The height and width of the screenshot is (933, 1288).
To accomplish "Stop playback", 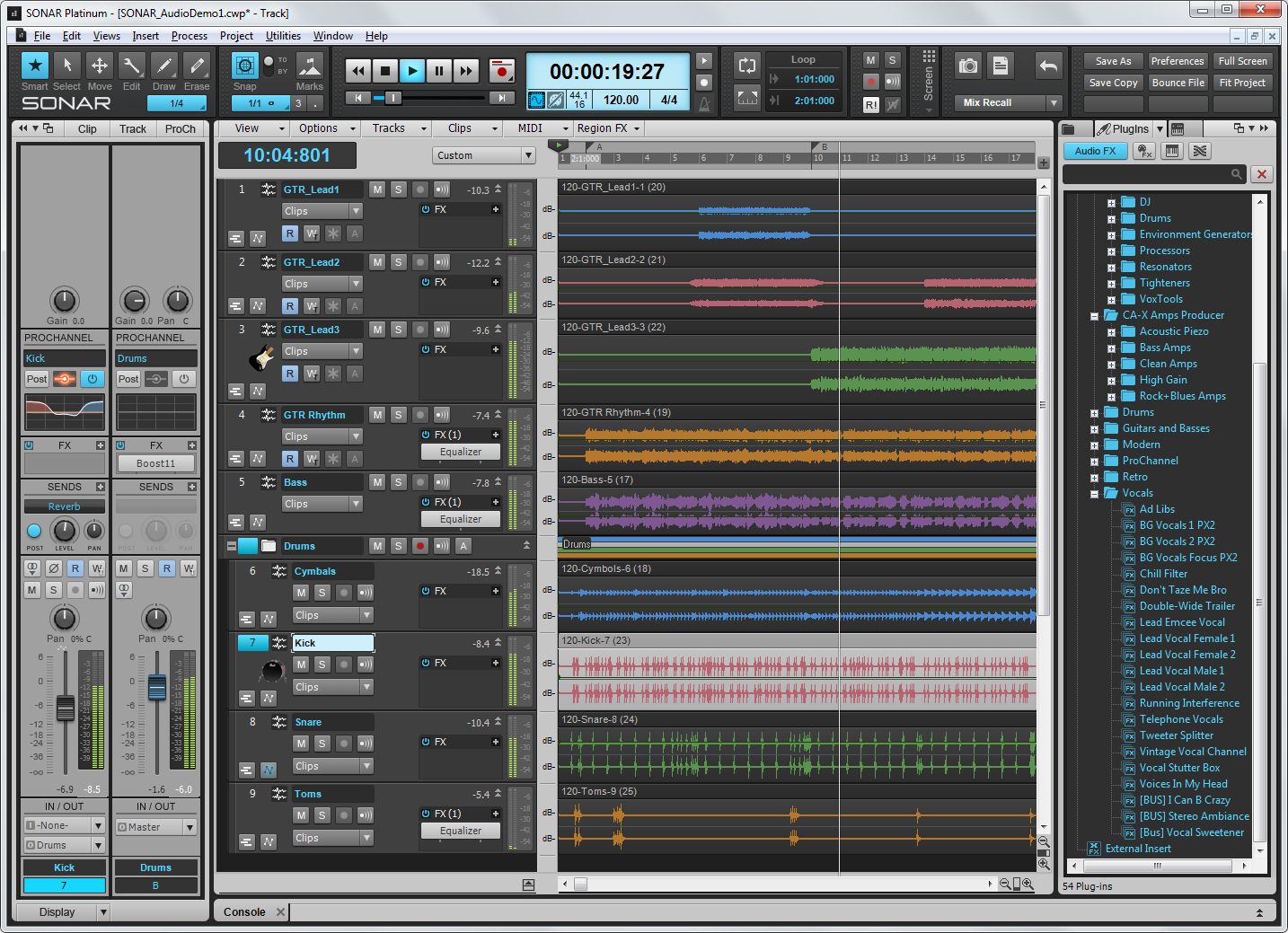I will 385,71.
